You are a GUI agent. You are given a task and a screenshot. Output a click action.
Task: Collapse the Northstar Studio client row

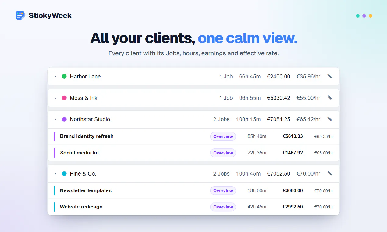click(55, 119)
